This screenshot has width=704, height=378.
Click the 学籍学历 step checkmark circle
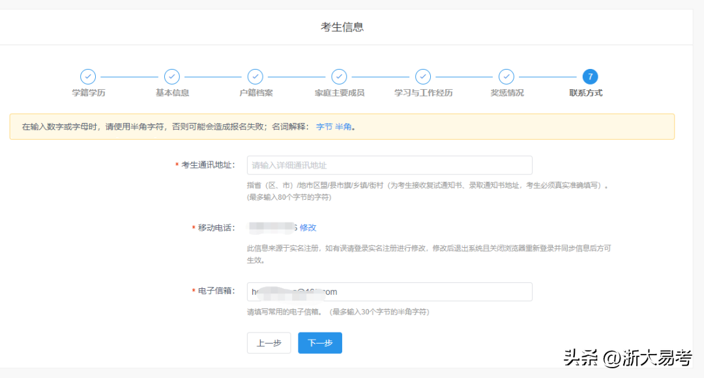point(88,77)
